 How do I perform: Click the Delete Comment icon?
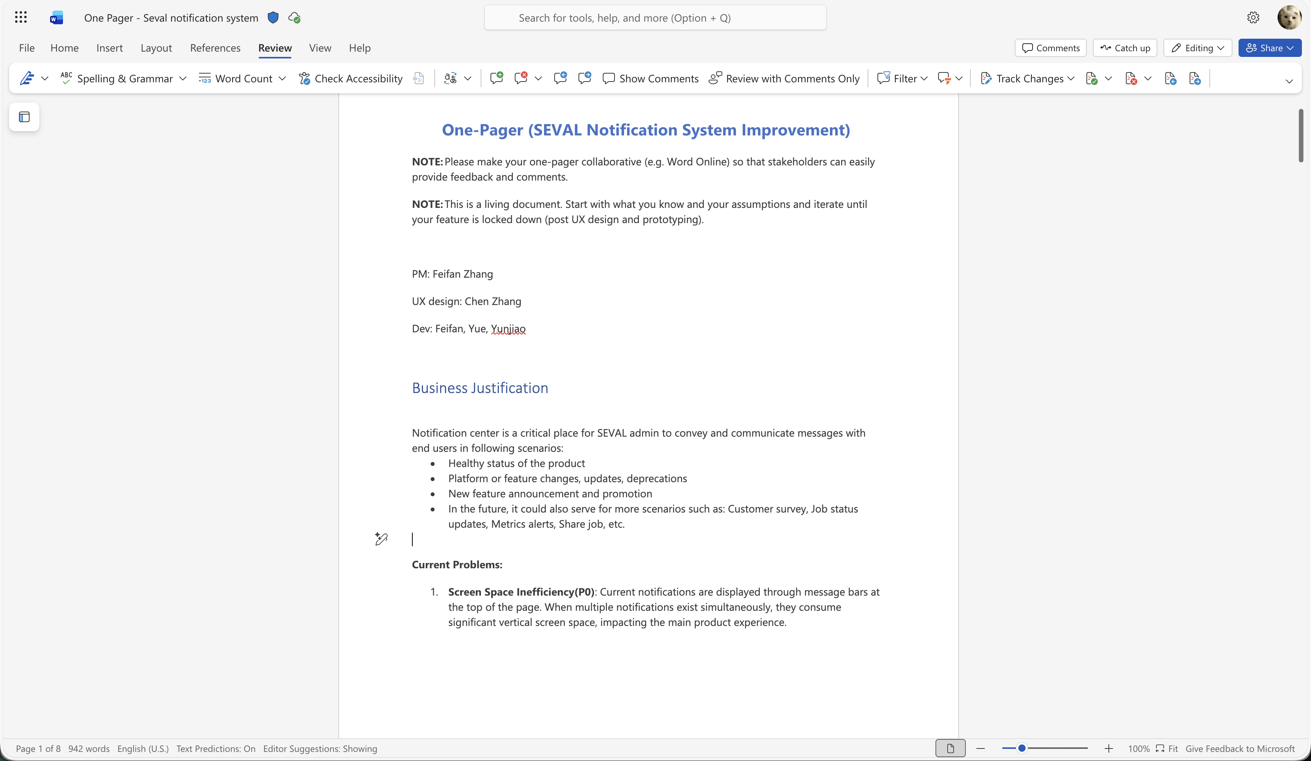coord(521,79)
